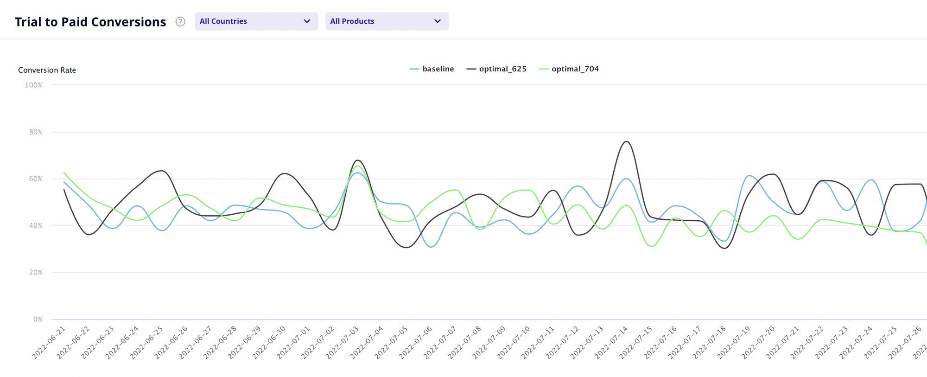The height and width of the screenshot is (377, 927).
Task: Click the 40% y-axis label
Action: 36,226
